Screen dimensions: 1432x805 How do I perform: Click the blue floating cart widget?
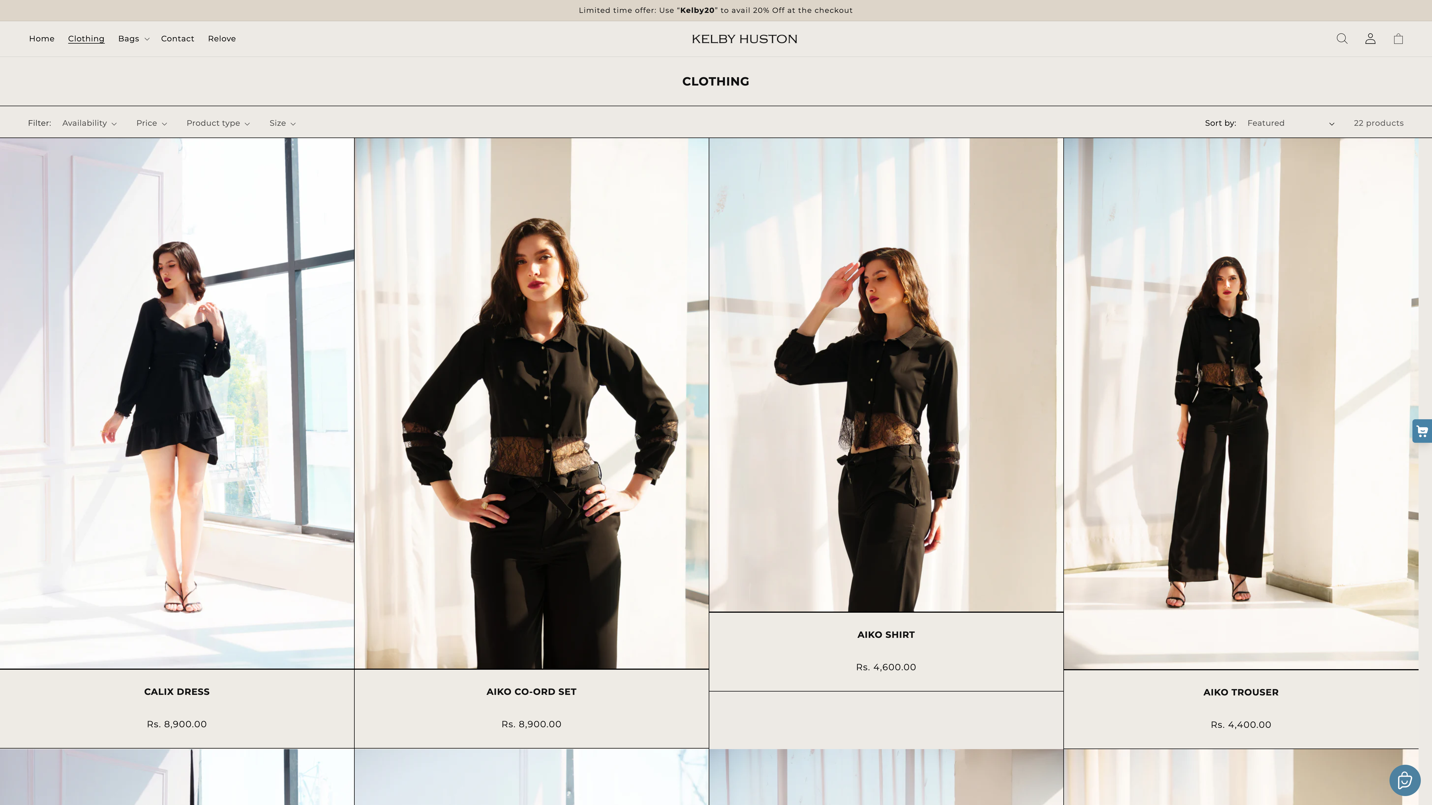1422,431
